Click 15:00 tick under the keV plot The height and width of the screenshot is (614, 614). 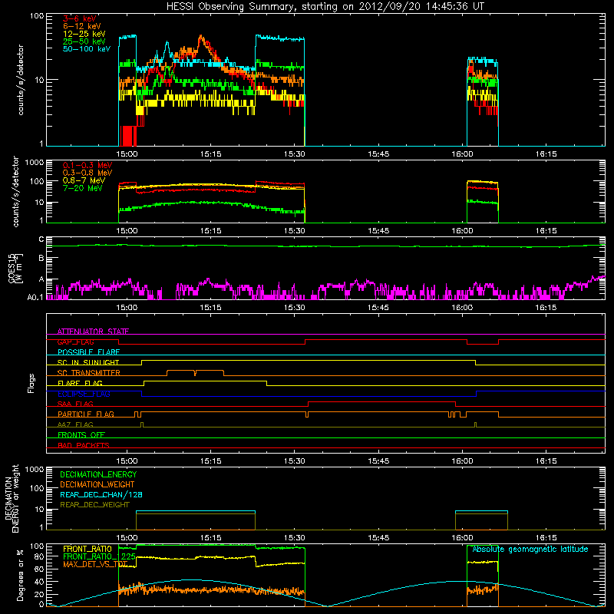pos(127,154)
